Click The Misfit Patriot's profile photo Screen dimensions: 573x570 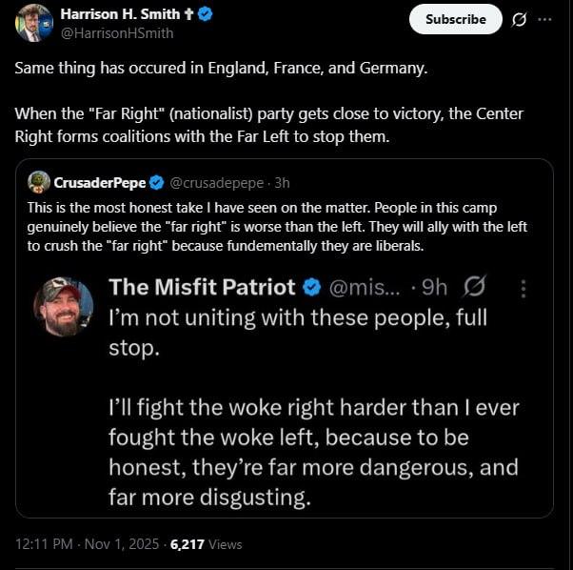64,307
